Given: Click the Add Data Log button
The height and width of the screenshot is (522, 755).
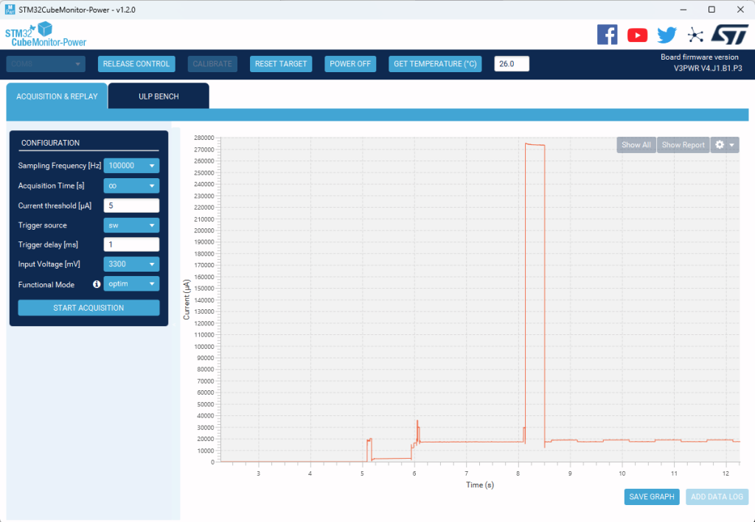Looking at the screenshot, I should tap(717, 496).
